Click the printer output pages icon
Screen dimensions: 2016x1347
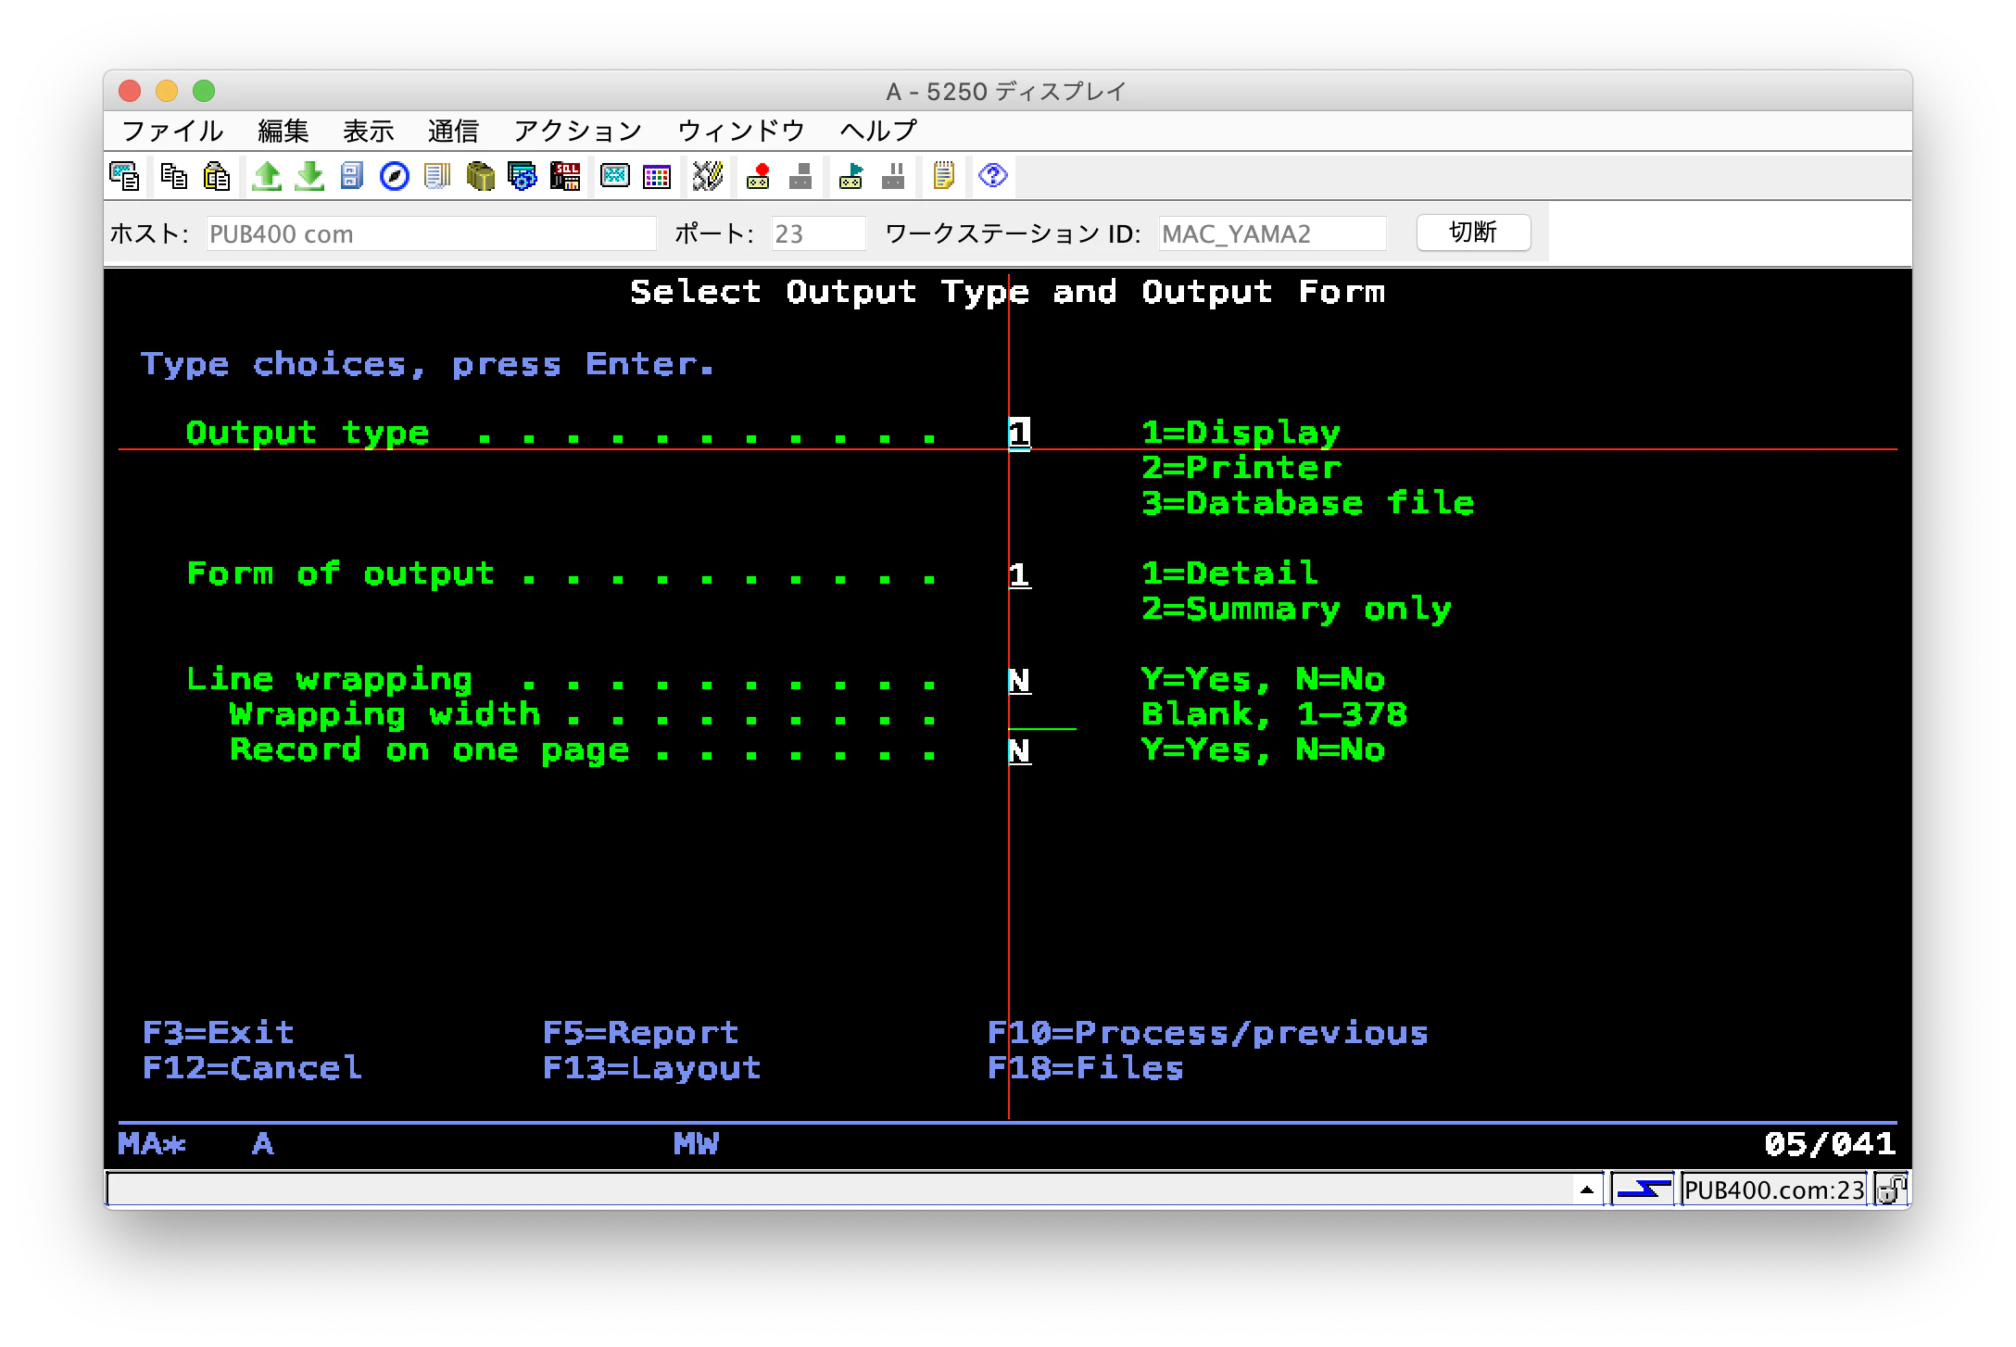click(437, 176)
